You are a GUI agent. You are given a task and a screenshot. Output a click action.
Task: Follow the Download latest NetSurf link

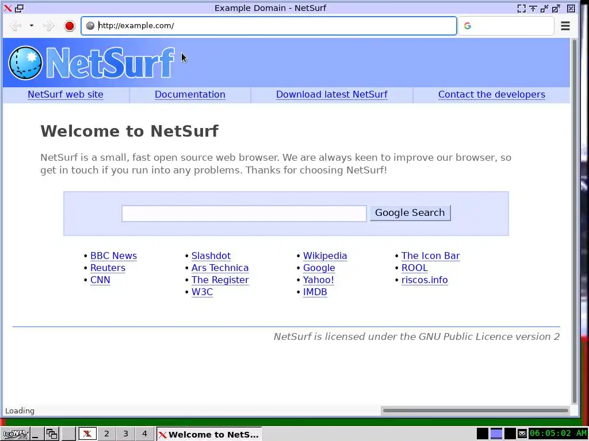(x=332, y=95)
